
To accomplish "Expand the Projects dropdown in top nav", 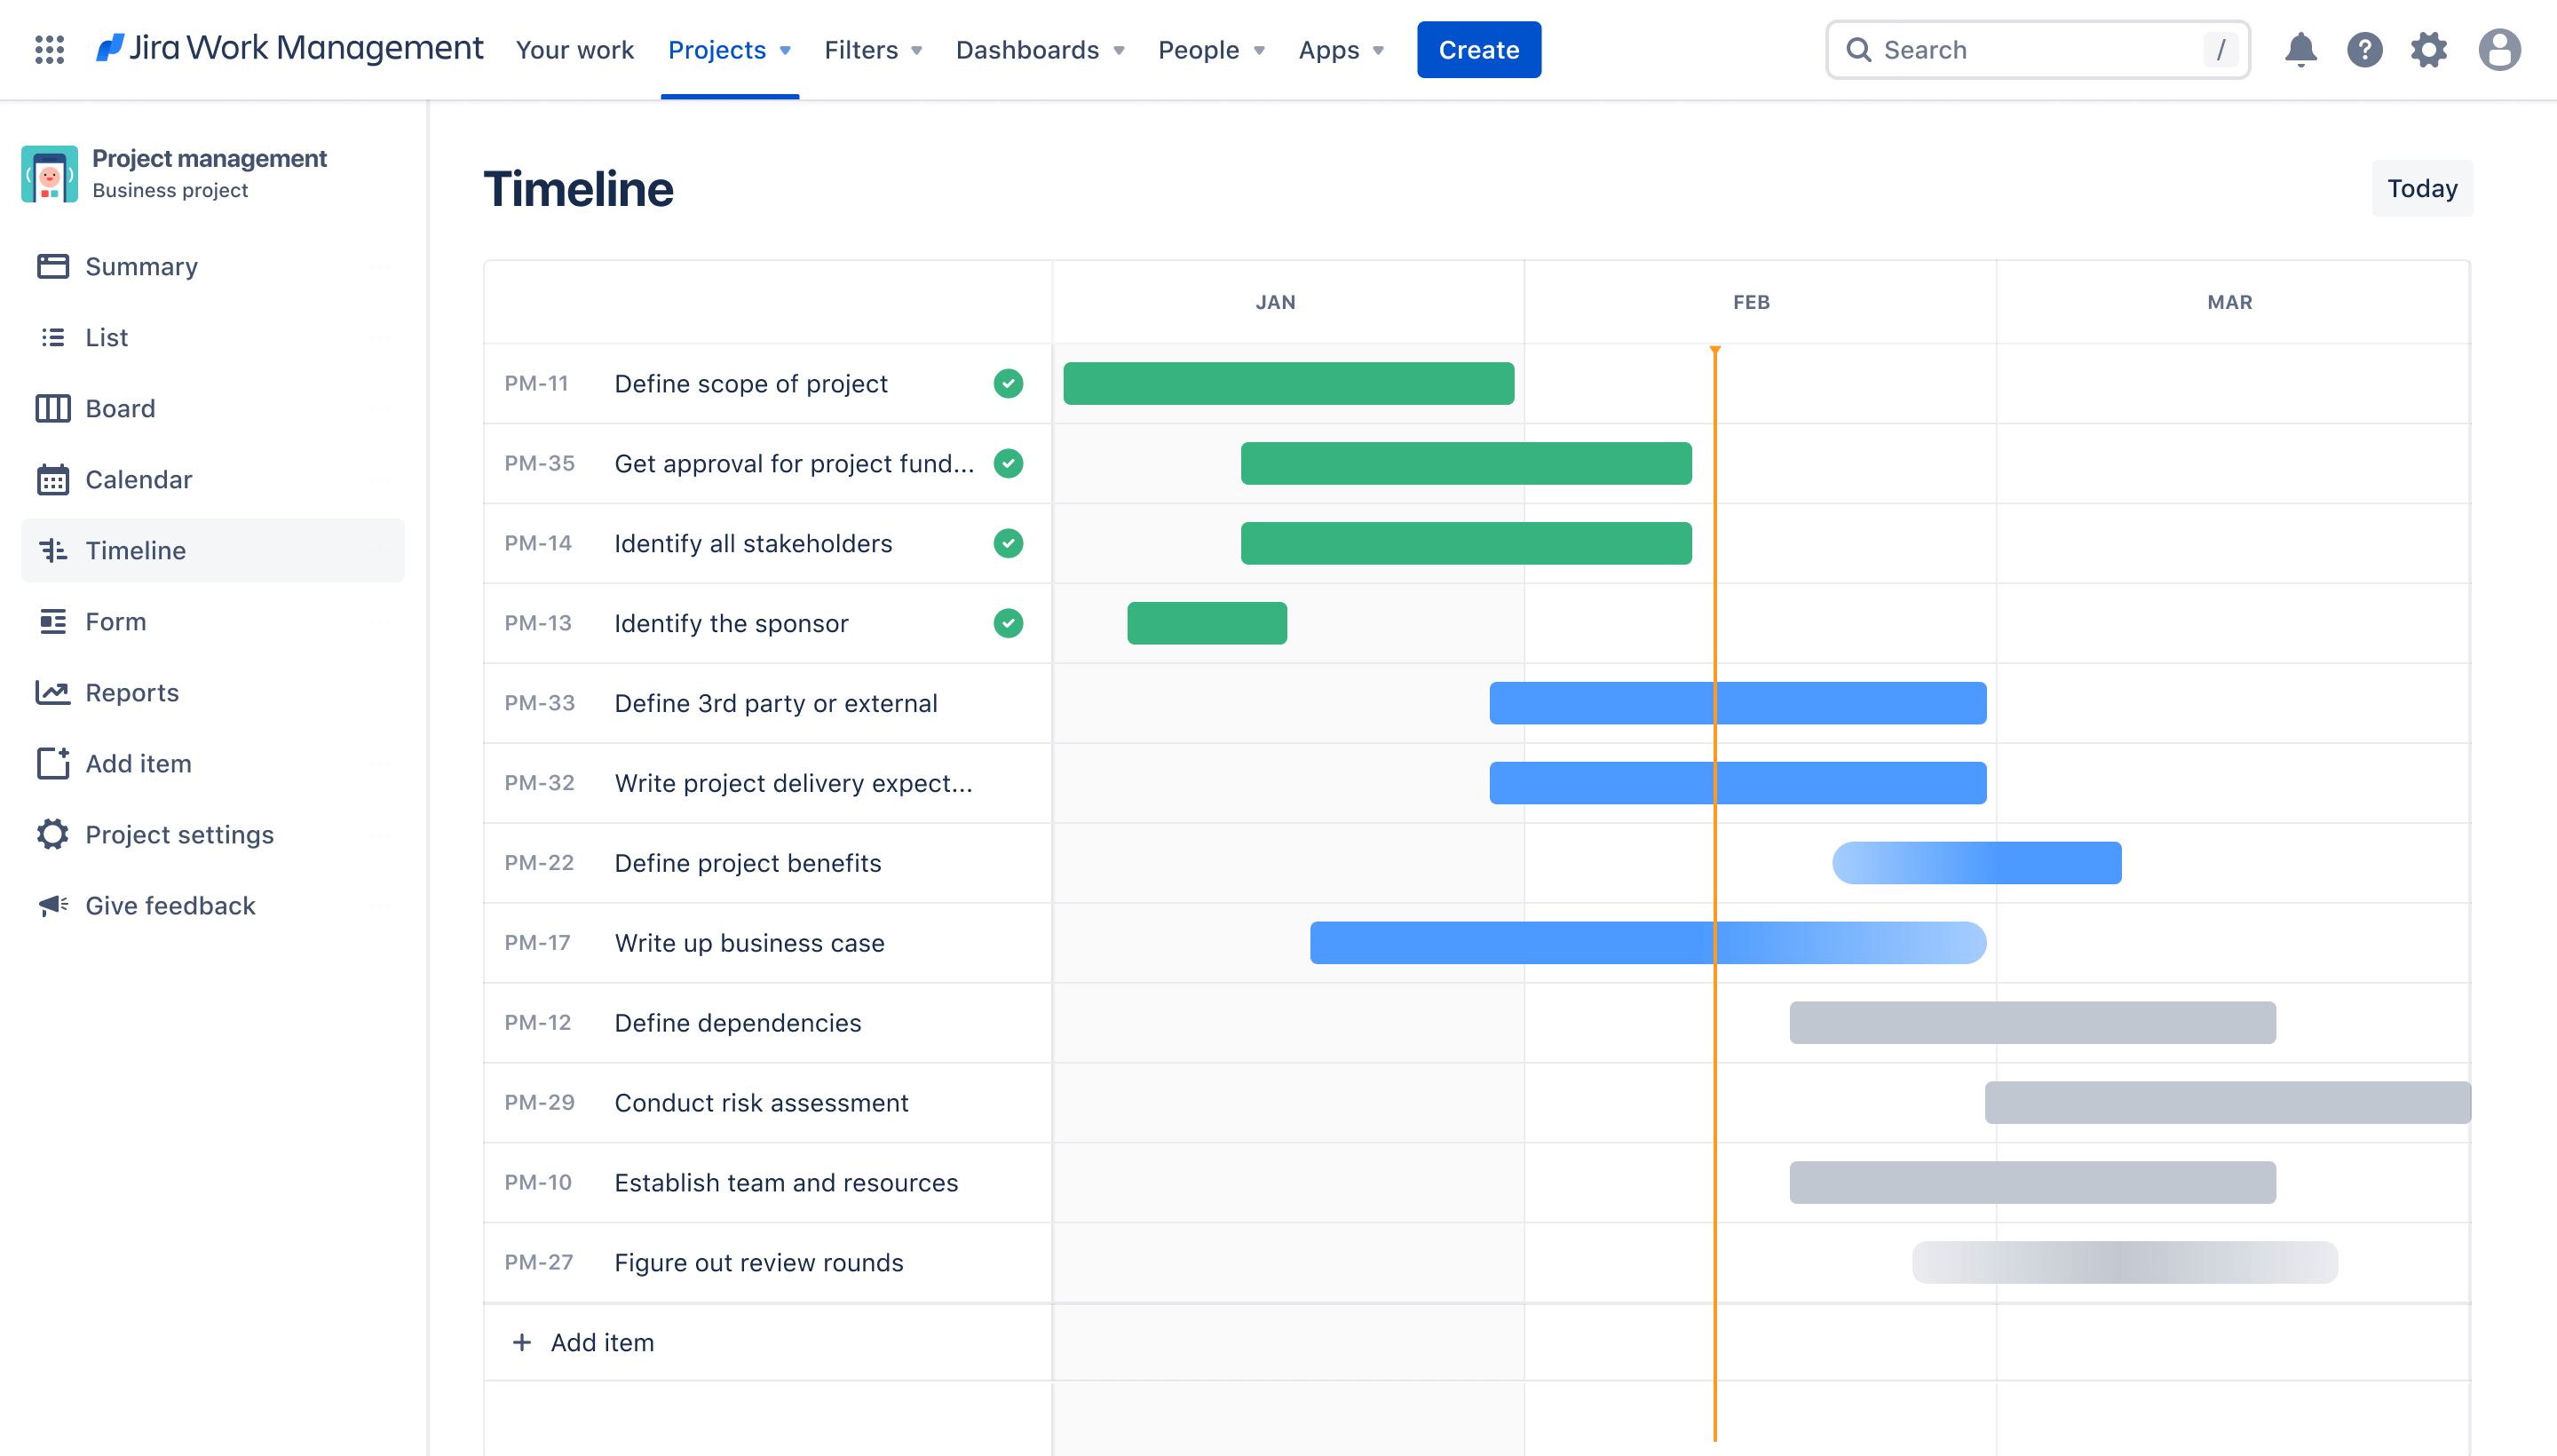I will point(729,49).
